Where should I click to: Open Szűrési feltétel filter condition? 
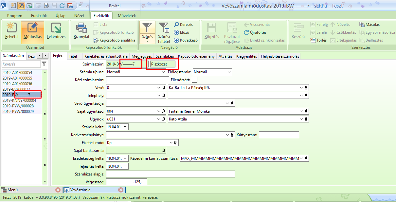click(164, 32)
